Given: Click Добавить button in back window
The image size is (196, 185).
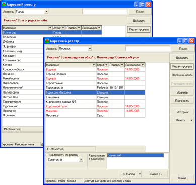Looking at the screenshot, I should [x=139, y=21].
